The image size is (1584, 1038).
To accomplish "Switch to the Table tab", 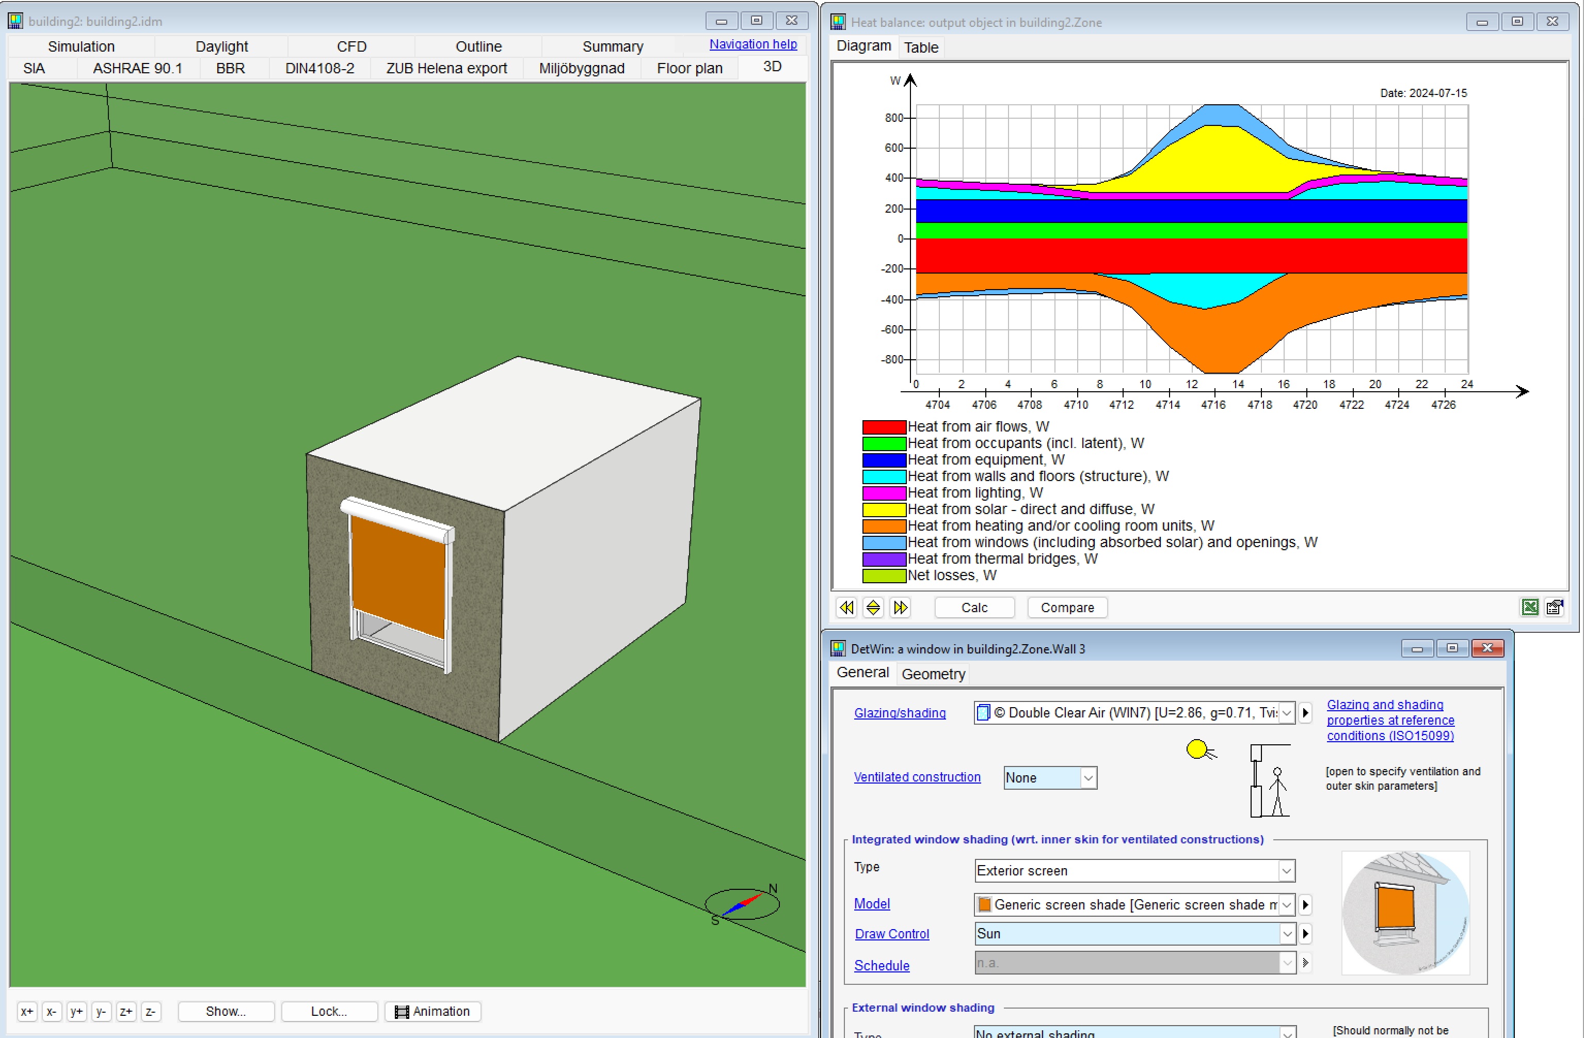I will [920, 47].
